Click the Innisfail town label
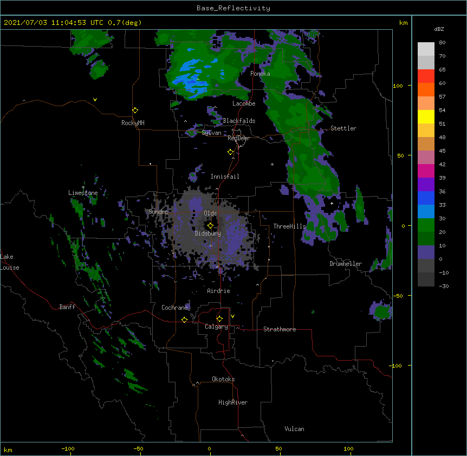Screen dimensions: 467x456 point(225,177)
